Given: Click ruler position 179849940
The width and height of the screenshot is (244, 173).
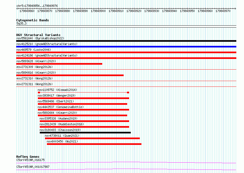Looking at the screenshot, I should [x=169, y=11].
